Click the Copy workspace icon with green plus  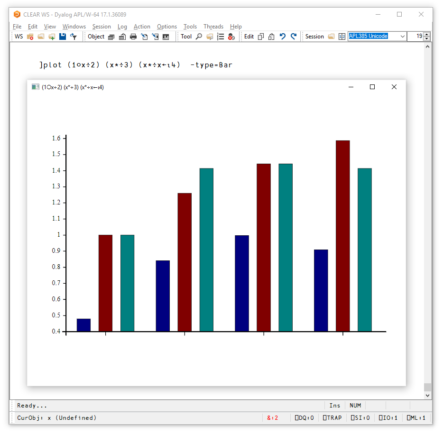[52, 37]
